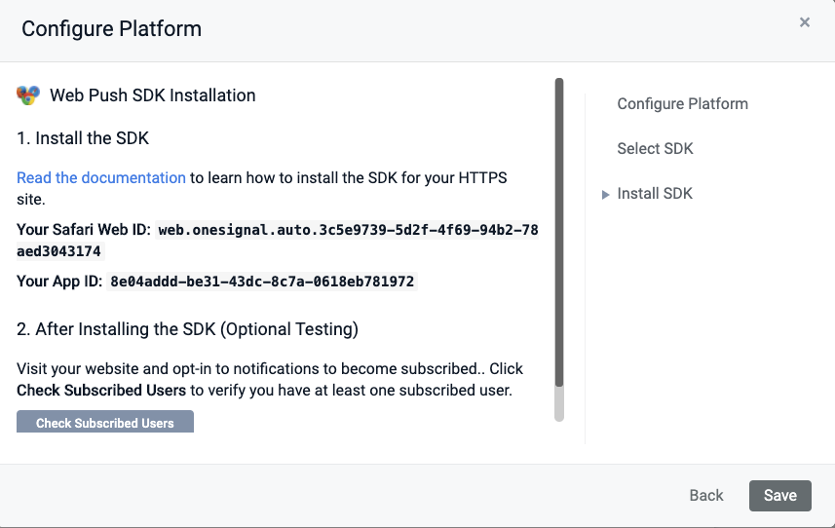Click the Safari Web ID code value
Viewport: 835px width, 528px height.
click(x=278, y=240)
